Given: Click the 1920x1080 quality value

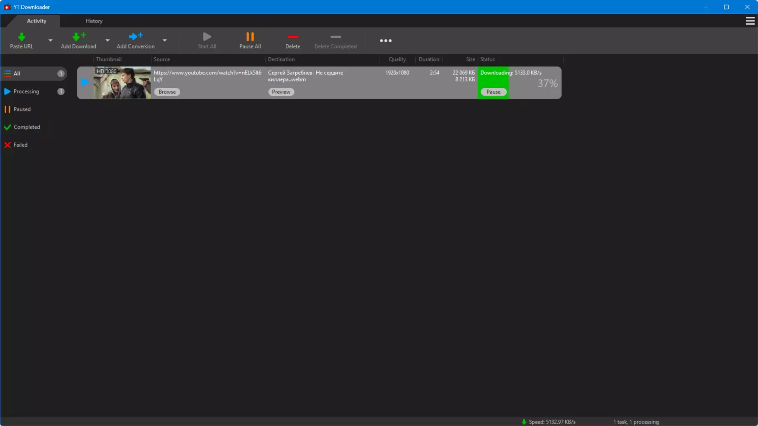Looking at the screenshot, I should (397, 73).
